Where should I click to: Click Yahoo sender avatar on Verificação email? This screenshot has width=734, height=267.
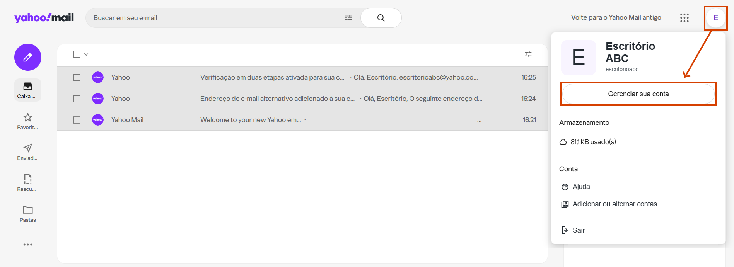click(98, 77)
